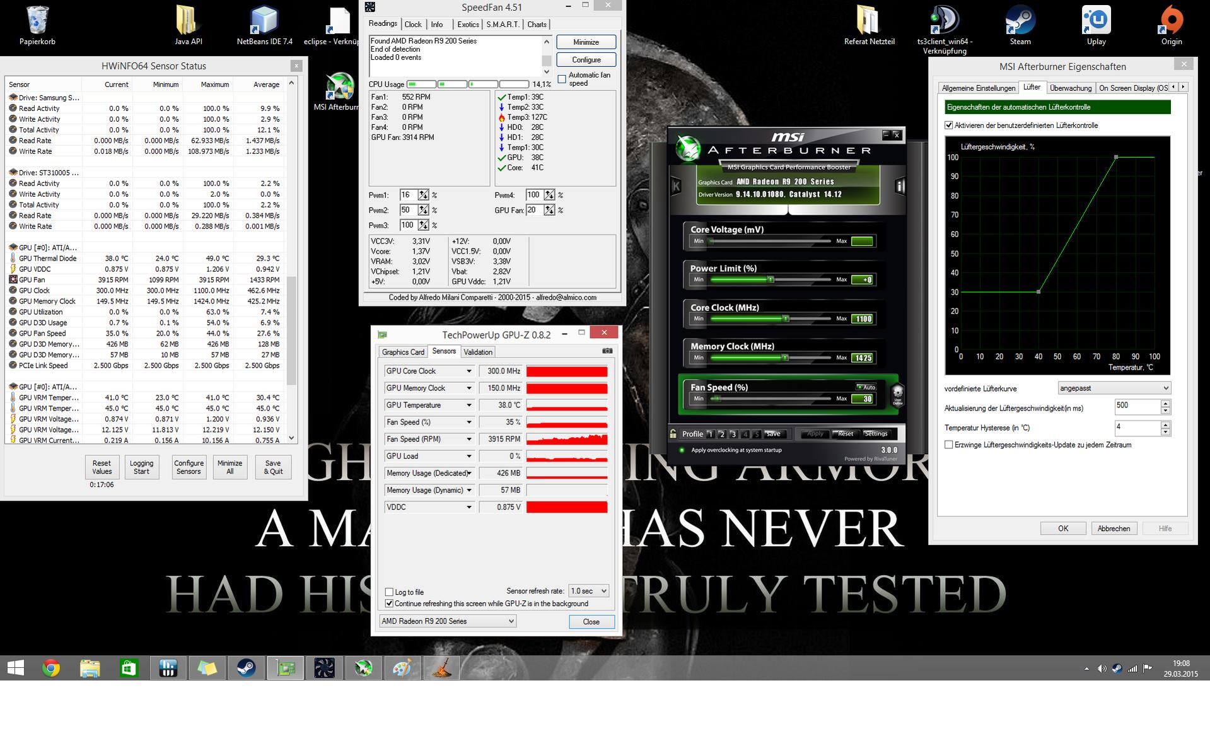Click the Power Limit slider
Screen dimensions: 1210x741
[770, 279]
